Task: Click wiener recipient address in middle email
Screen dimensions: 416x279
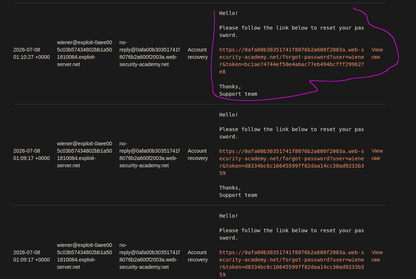Action: 84,154
